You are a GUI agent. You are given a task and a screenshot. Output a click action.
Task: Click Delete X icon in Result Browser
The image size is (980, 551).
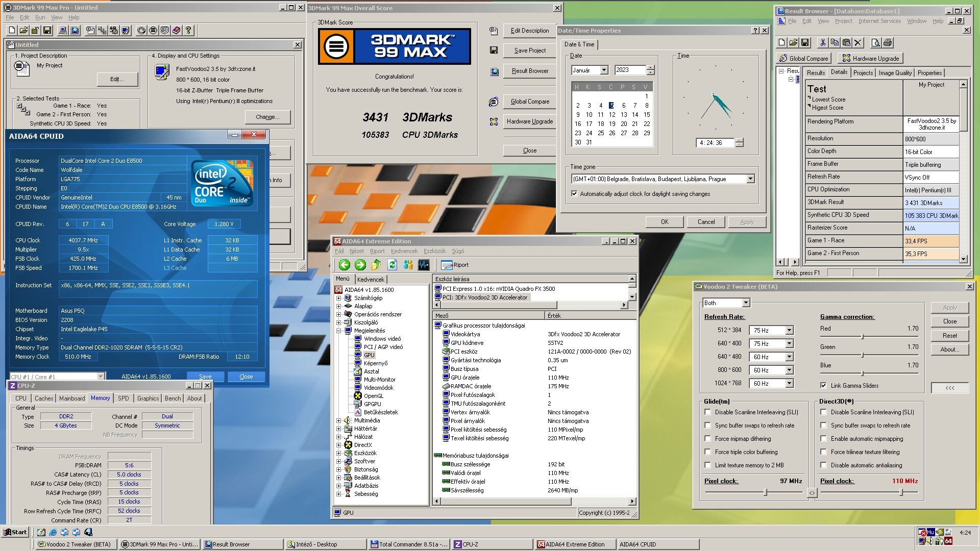(x=858, y=43)
